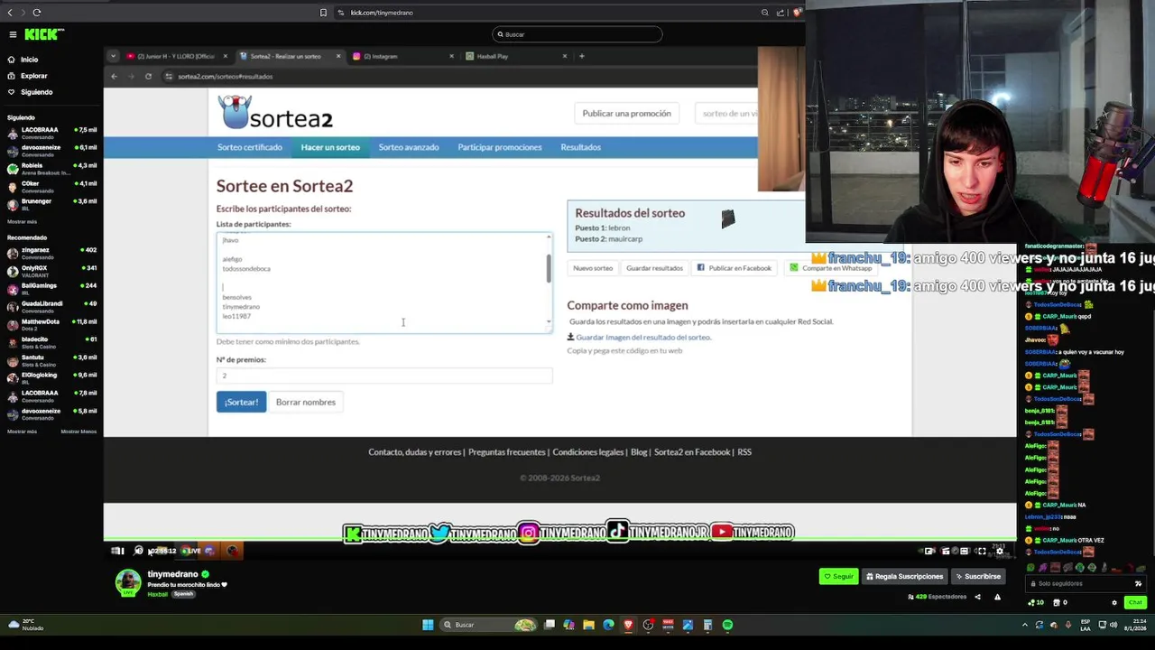Open Condiciones legales footer link
Viewport: 1155px width, 650px height.
588,452
